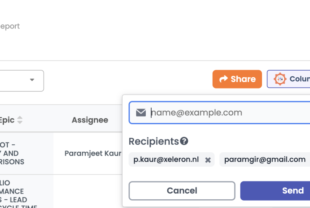Select the p.kaur@xeleron.nl recipient chip
Viewport: 310px width, 208px height.
tap(166, 160)
